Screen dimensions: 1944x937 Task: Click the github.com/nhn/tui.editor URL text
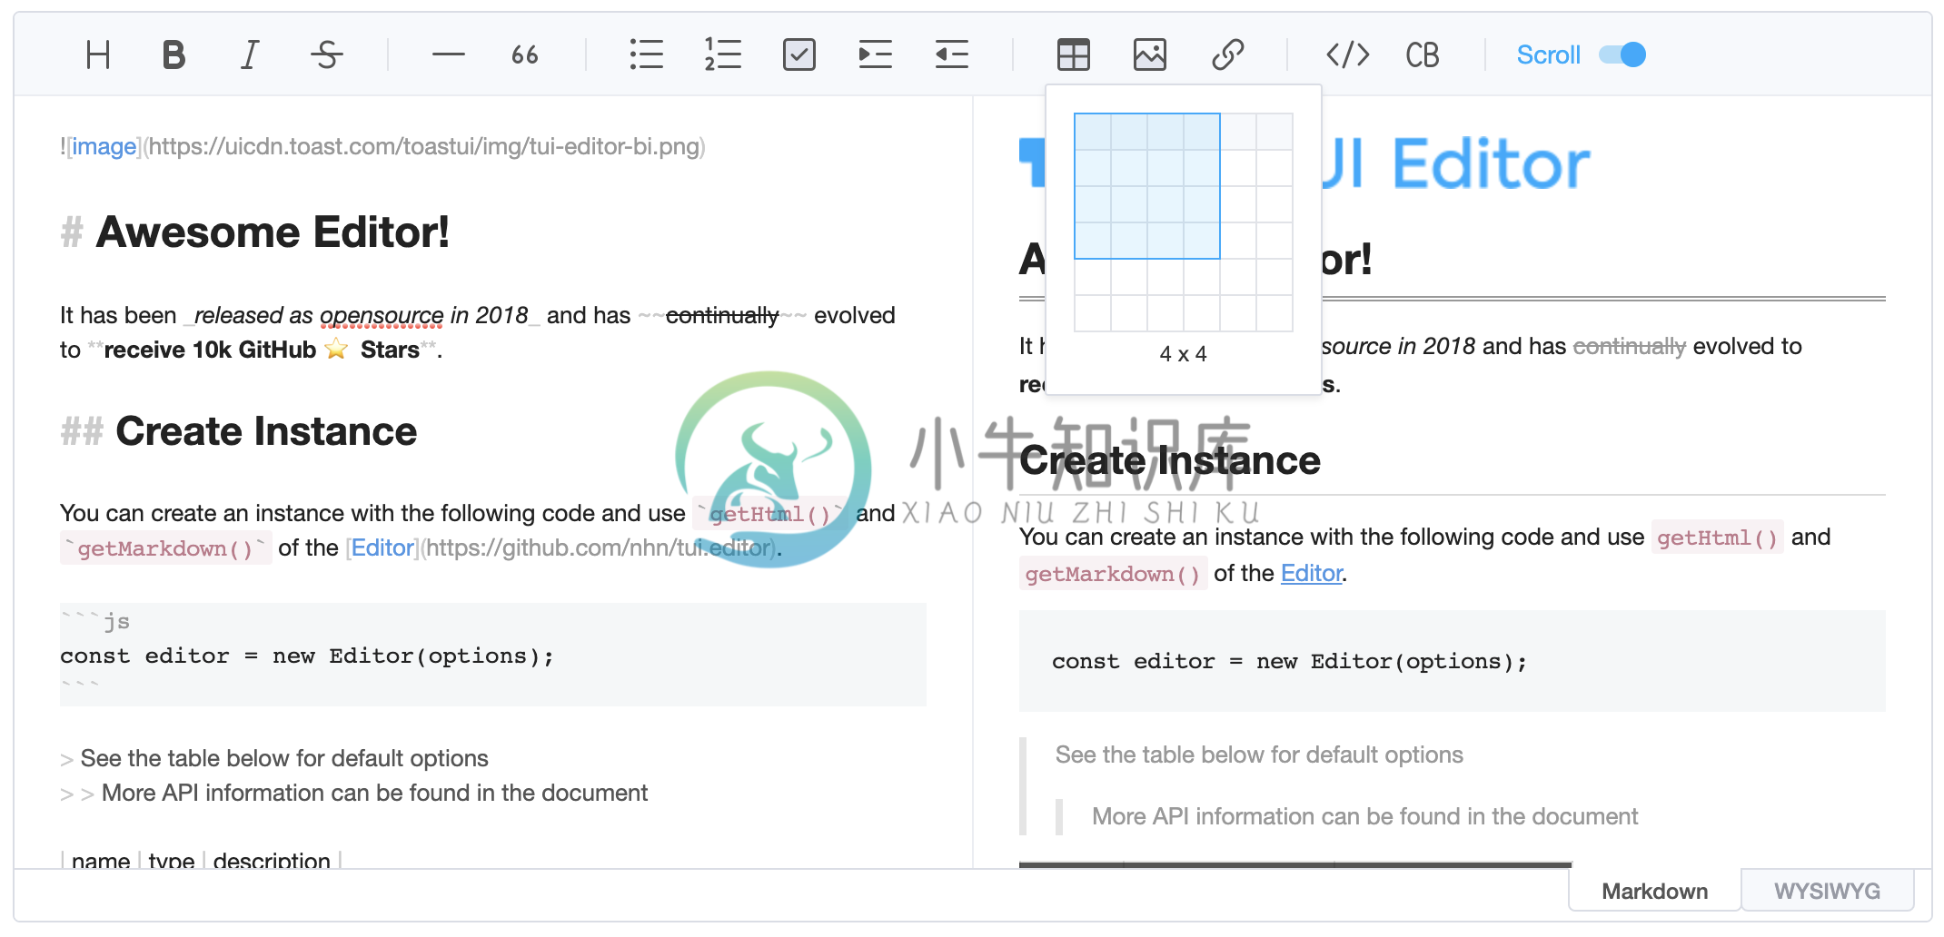[x=599, y=547]
